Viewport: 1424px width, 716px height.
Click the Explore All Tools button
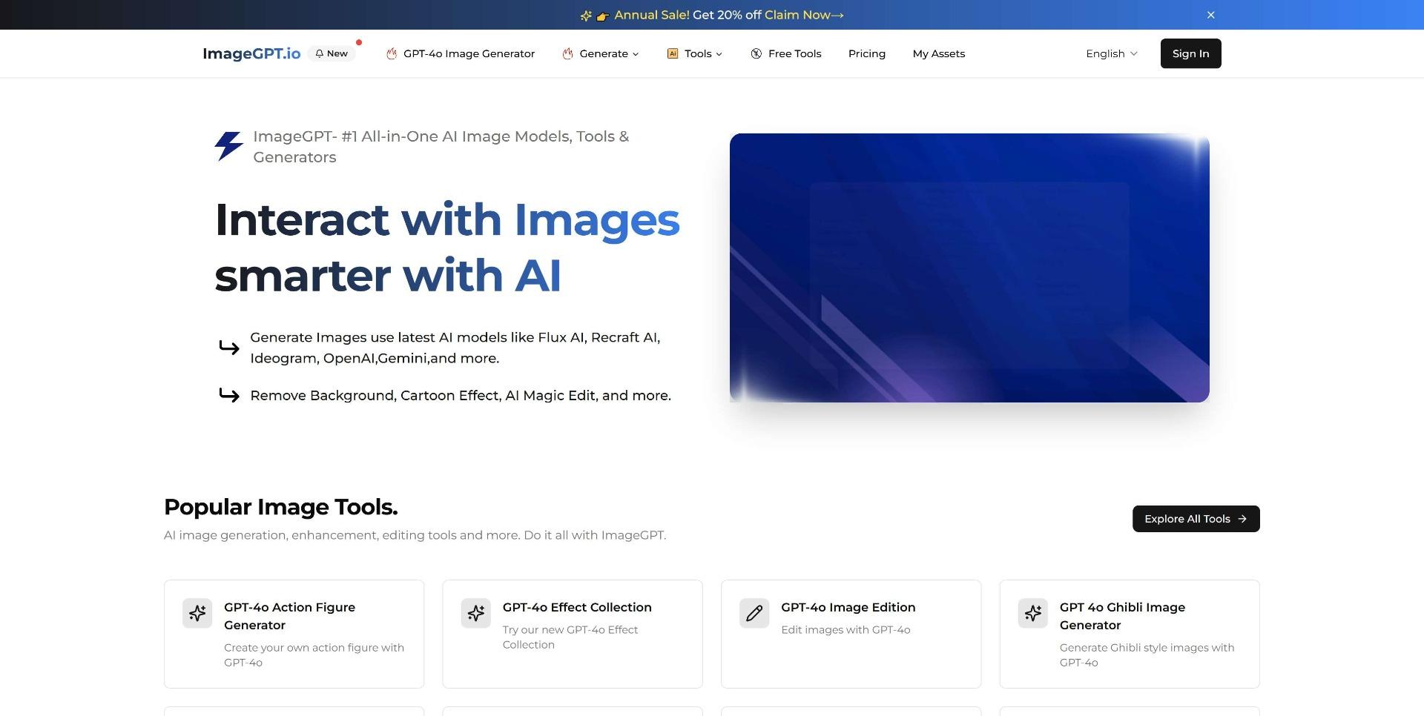(x=1196, y=519)
